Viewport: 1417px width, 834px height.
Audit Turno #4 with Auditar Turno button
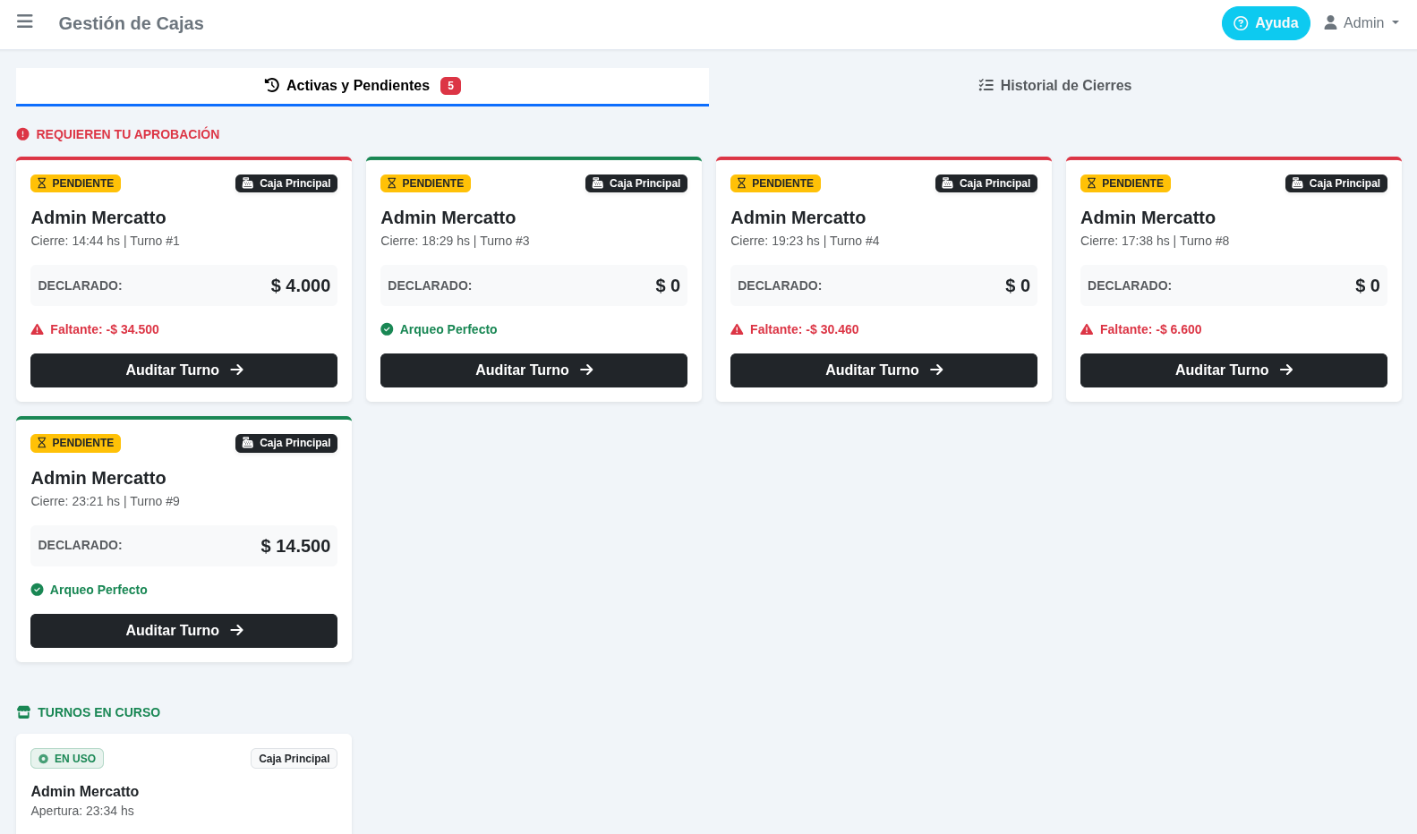883,370
